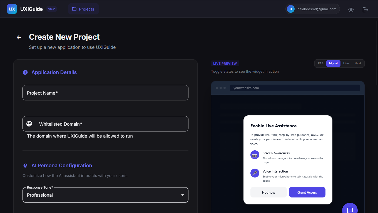Click the Application Details info icon

[x=25, y=72]
